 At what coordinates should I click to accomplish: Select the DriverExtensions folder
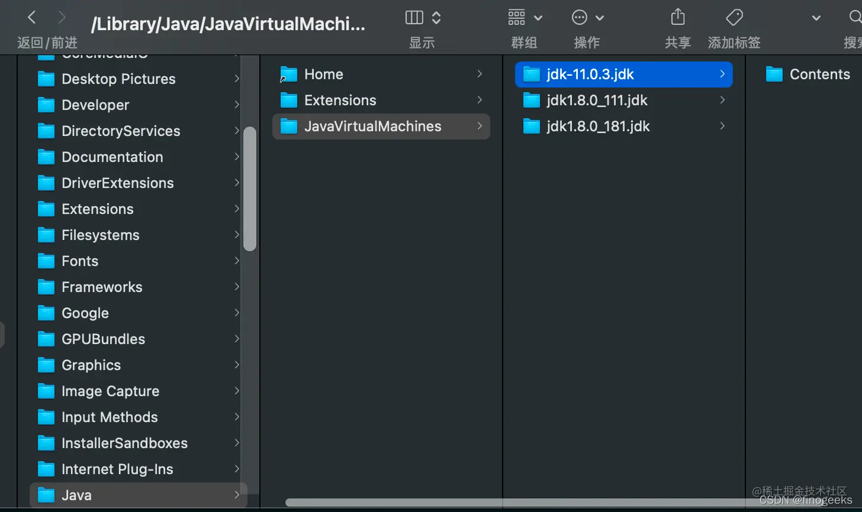[139, 183]
